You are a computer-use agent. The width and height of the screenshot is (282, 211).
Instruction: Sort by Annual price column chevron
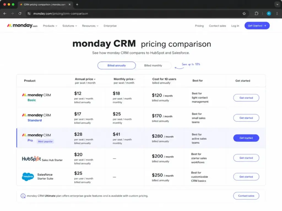point(95,79)
